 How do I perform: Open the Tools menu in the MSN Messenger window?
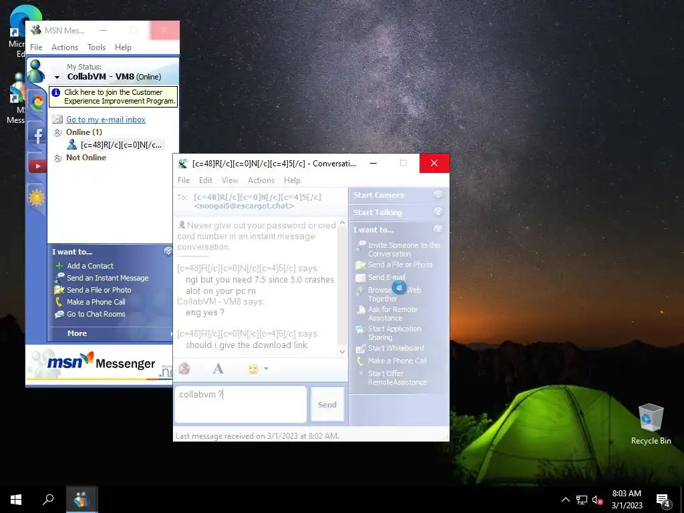(x=96, y=47)
